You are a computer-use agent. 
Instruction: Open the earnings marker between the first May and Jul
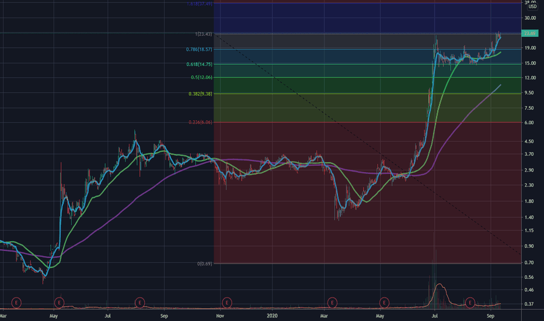point(60,302)
